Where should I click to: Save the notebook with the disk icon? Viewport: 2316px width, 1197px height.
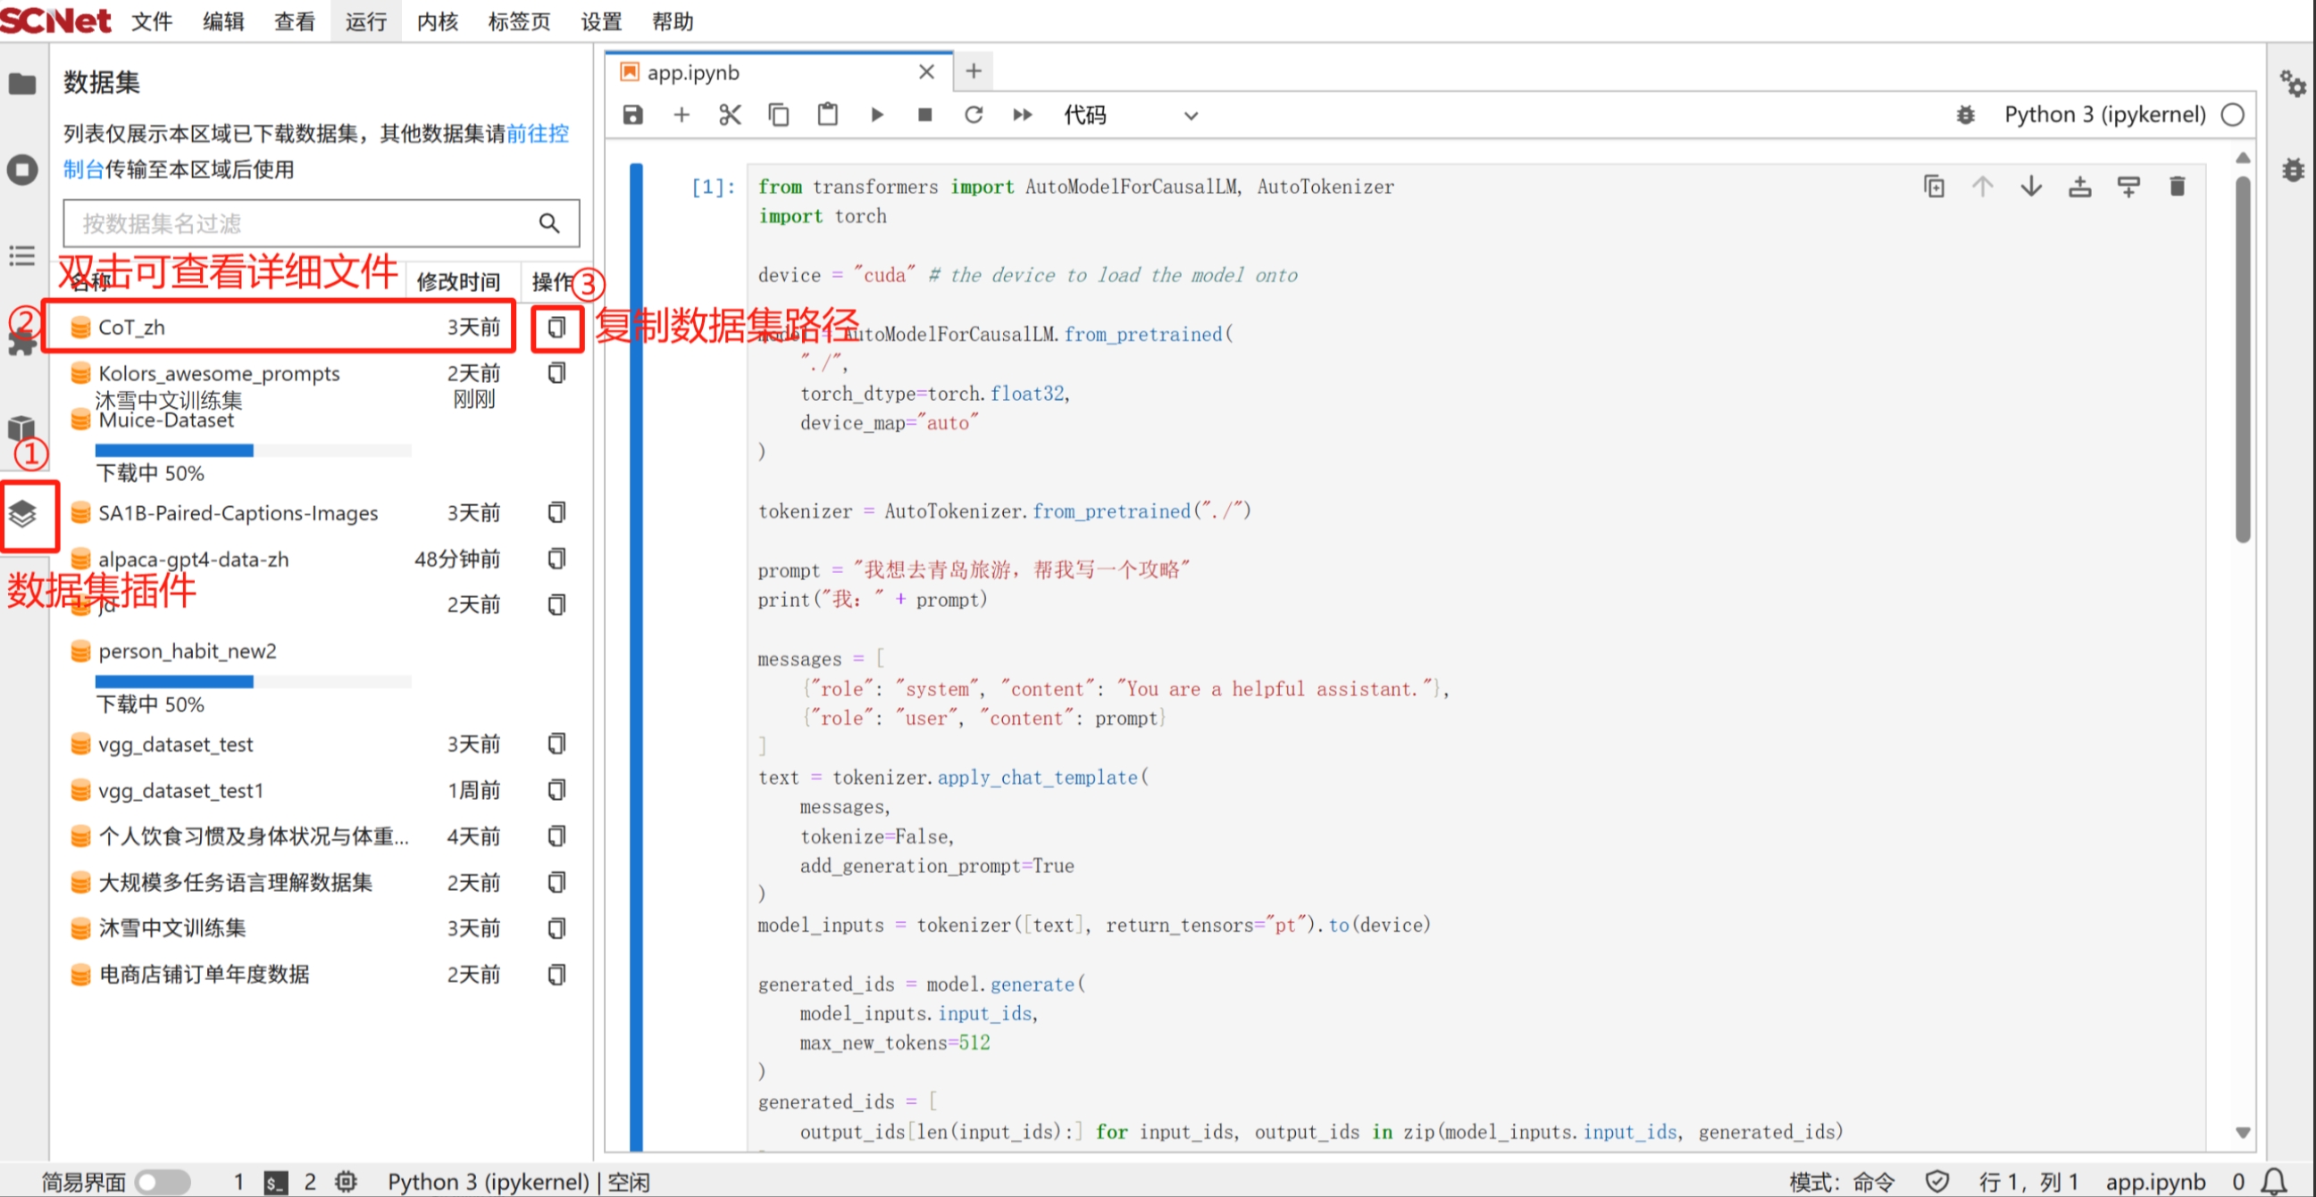tap(633, 115)
